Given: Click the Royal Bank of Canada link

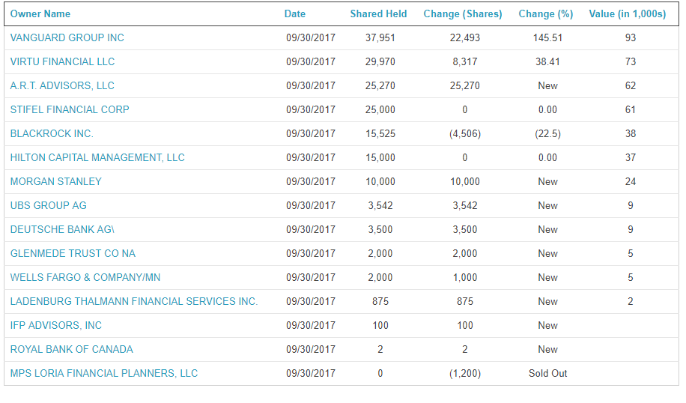Looking at the screenshot, I should pyautogui.click(x=72, y=349).
